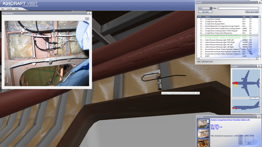Click 'FIN : 23WV' in the Id Card

(x=215, y=125)
